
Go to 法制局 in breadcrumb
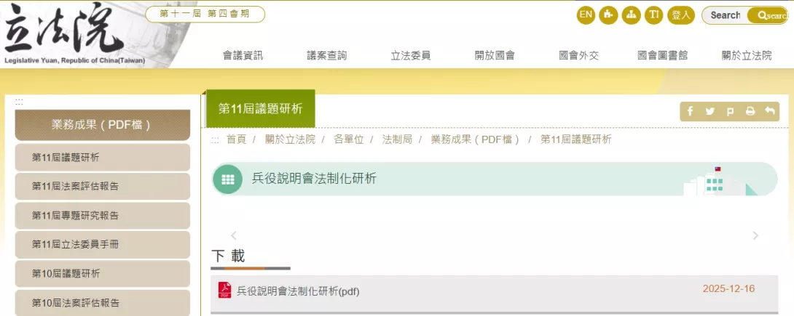397,139
